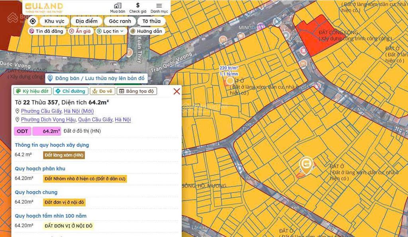Image resolution: width=408 pixels, height=237 pixels.
Task: Select the Khu vực tab
Action: pos(54,21)
